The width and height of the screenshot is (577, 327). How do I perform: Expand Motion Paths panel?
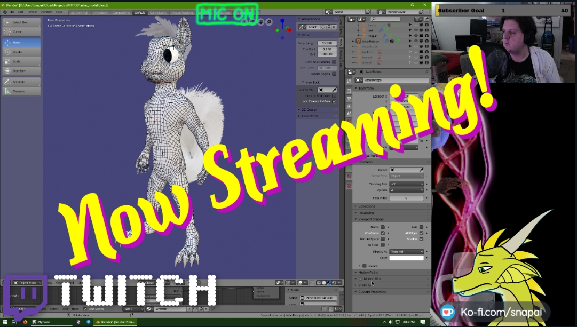click(x=391, y=273)
